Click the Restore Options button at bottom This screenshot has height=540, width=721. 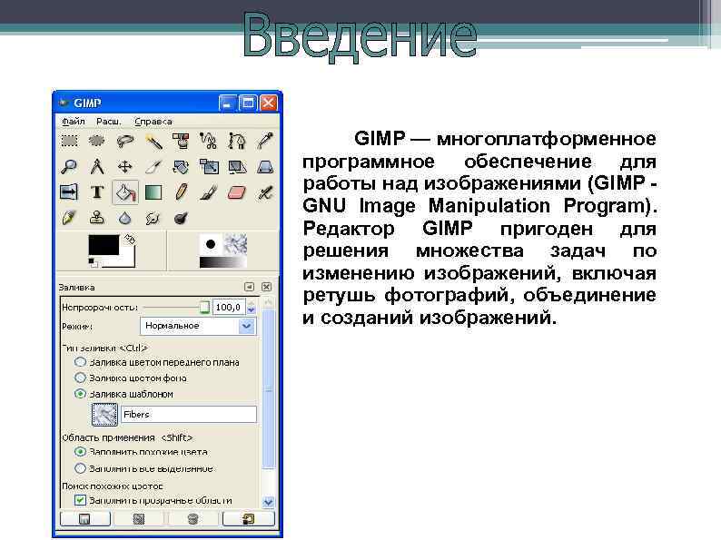(x=139, y=519)
